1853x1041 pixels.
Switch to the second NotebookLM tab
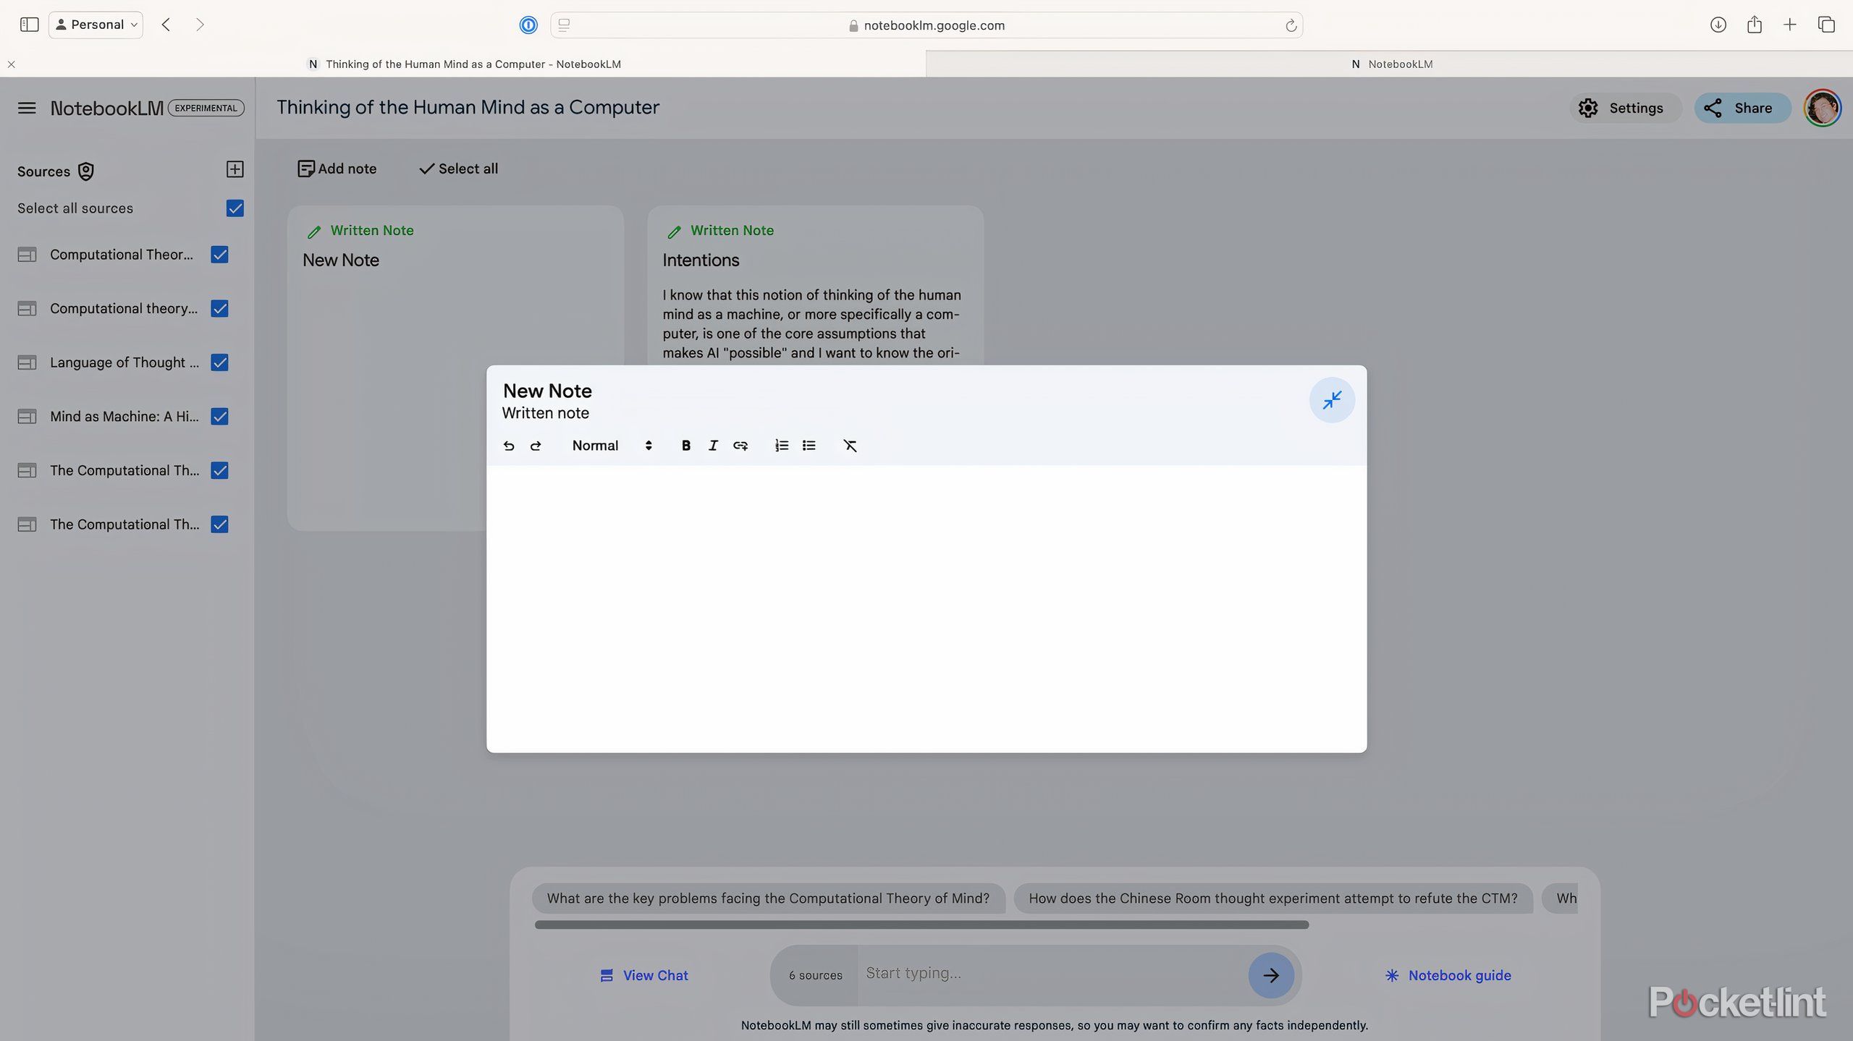click(x=1390, y=64)
